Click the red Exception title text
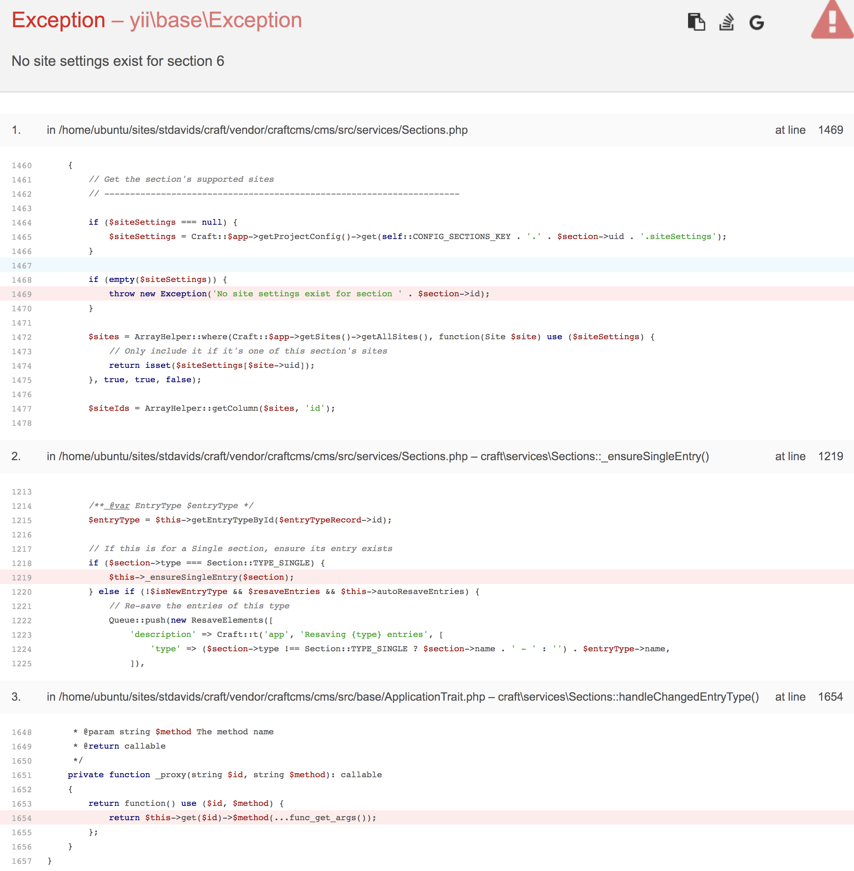The width and height of the screenshot is (854, 871). pos(58,20)
